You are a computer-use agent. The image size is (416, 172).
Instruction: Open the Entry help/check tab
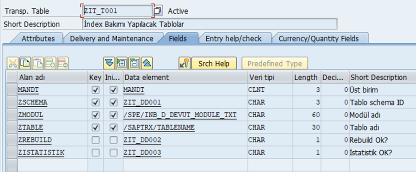tap(234, 38)
